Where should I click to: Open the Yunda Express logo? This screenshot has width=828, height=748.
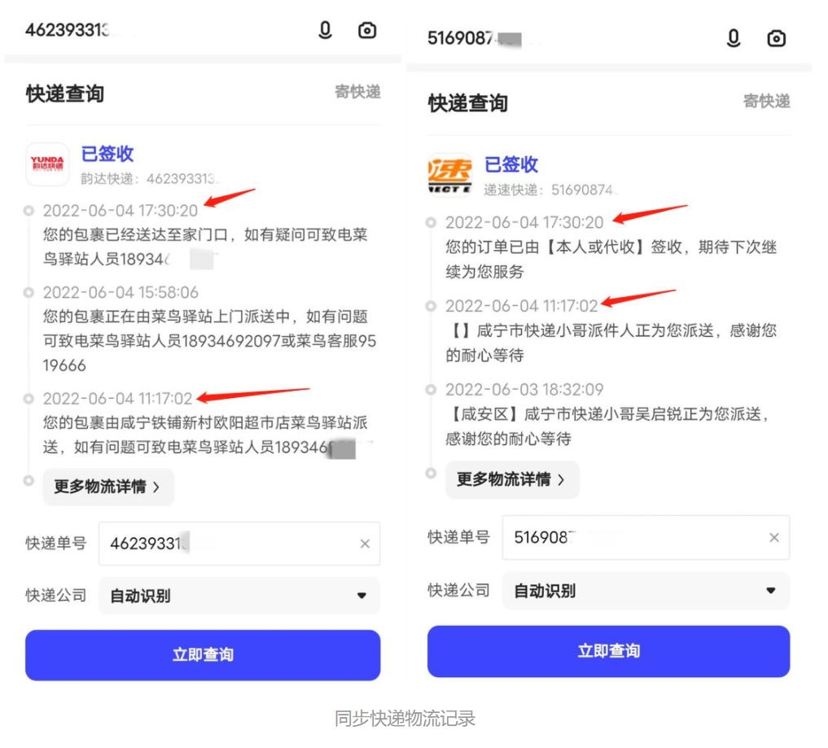click(47, 164)
